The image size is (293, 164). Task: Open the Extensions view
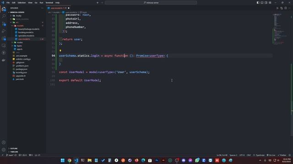(x=4, y=38)
